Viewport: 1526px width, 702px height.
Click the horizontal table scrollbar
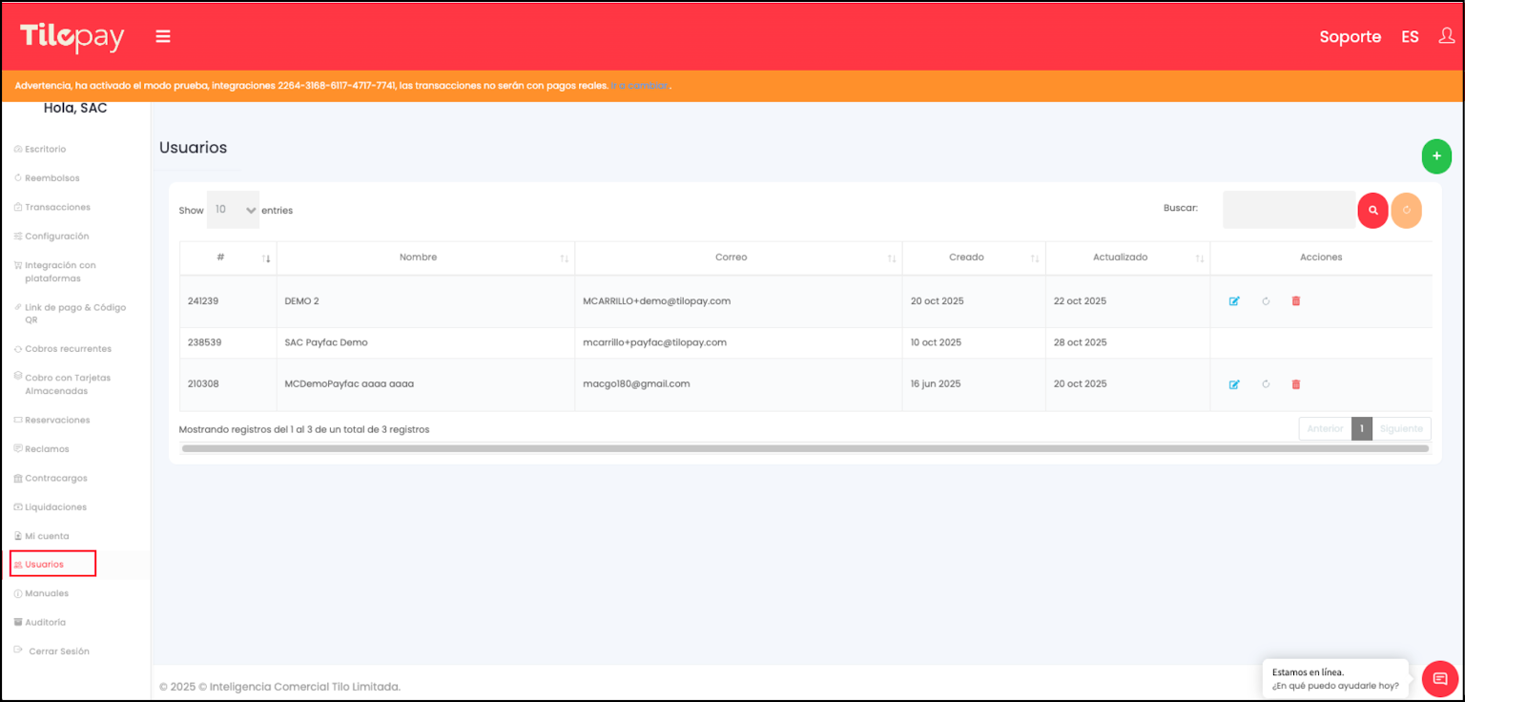[805, 448]
